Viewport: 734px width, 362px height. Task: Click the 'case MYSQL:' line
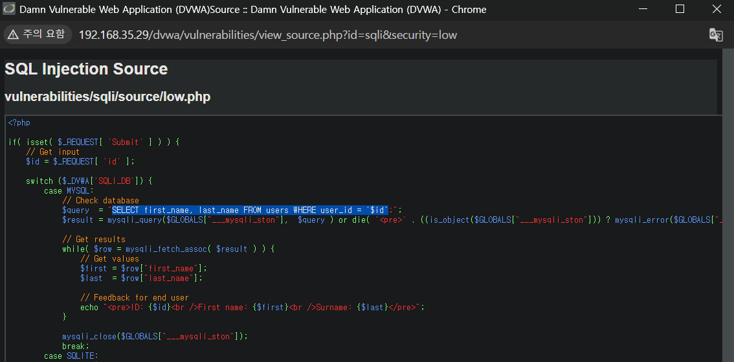69,190
